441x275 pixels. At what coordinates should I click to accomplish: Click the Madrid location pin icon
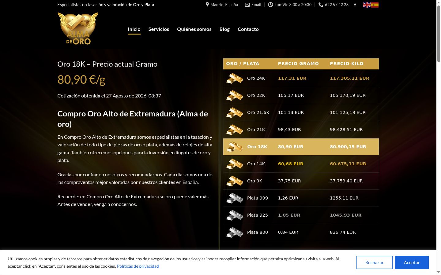pos(207,5)
